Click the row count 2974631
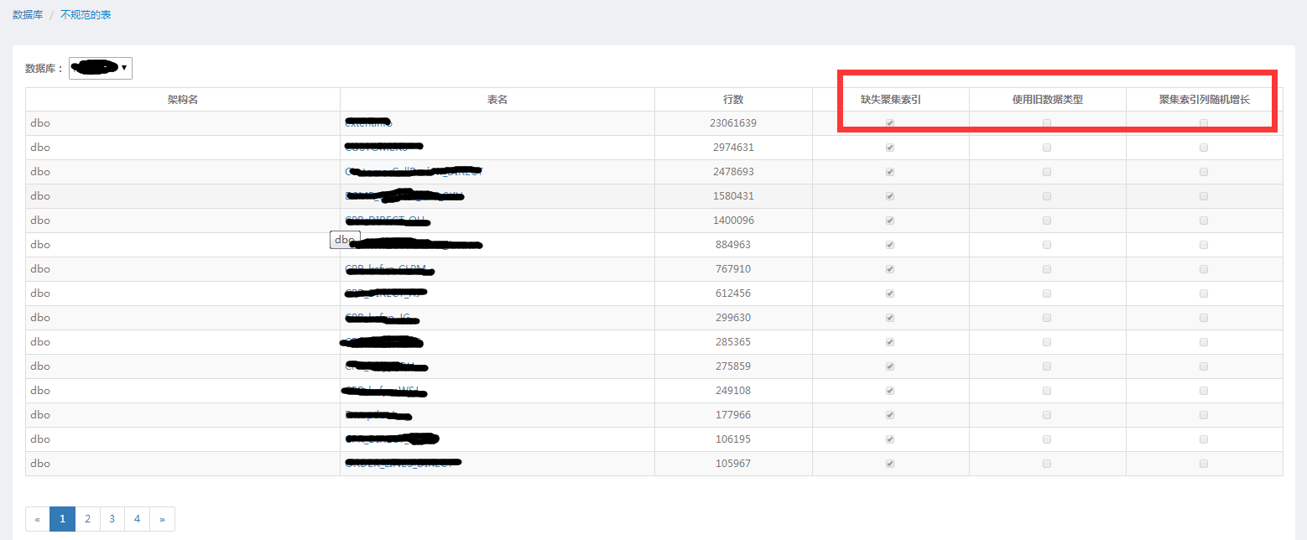The height and width of the screenshot is (540, 1307). (733, 148)
